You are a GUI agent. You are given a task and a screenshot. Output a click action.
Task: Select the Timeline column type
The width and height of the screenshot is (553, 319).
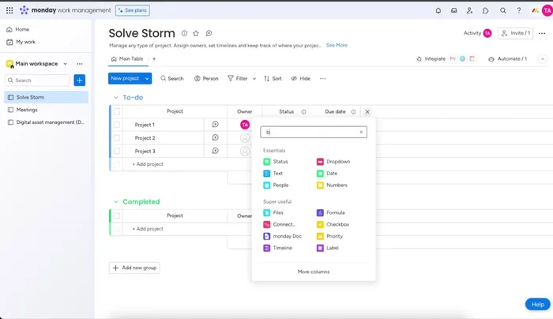[282, 248]
